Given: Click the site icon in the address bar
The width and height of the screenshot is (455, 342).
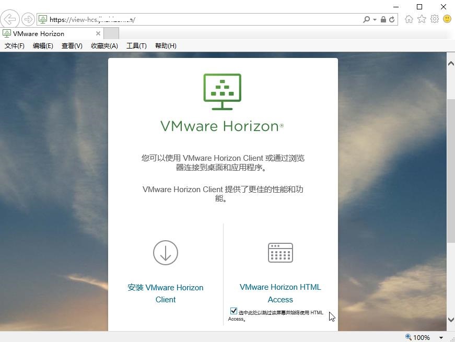Looking at the screenshot, I should pyautogui.click(x=42, y=19).
